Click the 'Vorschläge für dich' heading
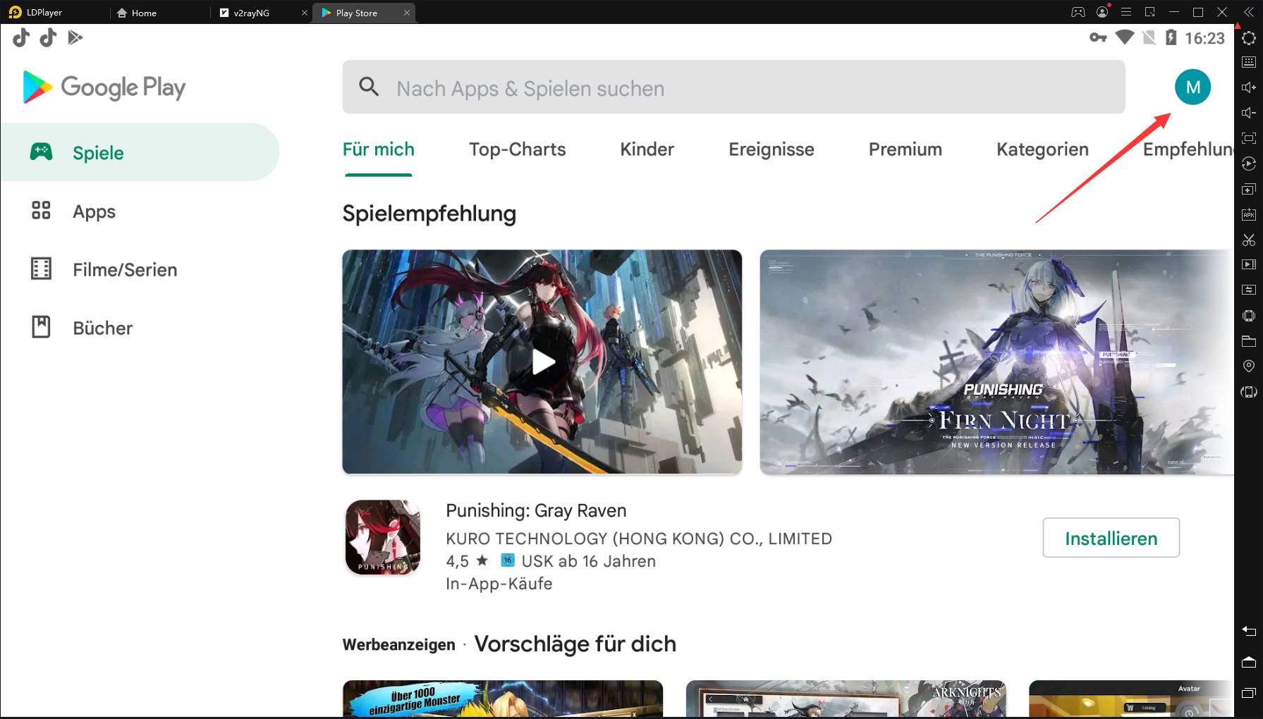1263x719 pixels. click(575, 644)
